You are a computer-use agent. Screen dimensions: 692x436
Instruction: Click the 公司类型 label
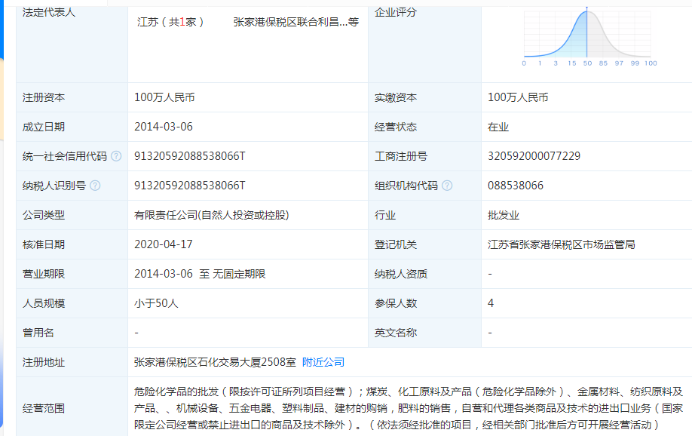pos(44,215)
